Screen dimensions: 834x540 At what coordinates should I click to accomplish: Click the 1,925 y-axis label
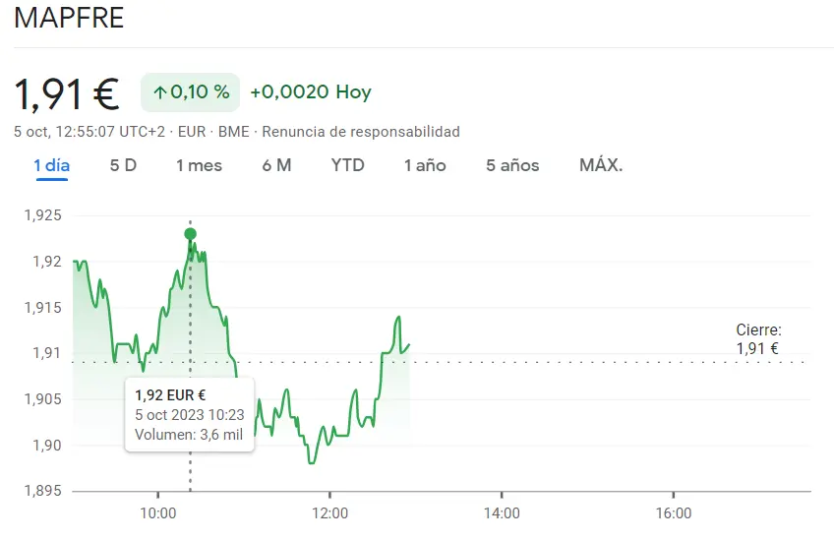point(43,215)
